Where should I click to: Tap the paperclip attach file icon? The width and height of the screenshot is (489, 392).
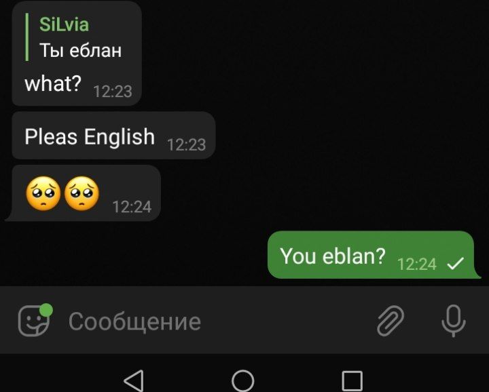pyautogui.click(x=391, y=321)
